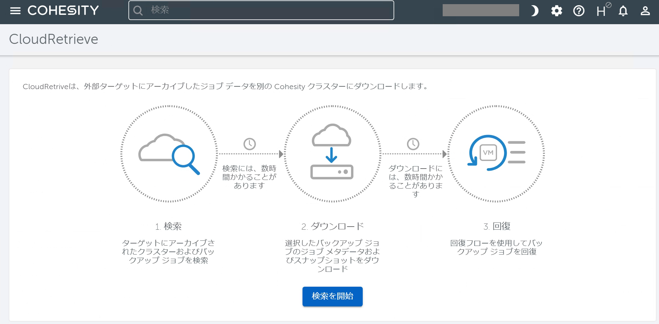Click the '3. 回復' step heading

(x=497, y=226)
